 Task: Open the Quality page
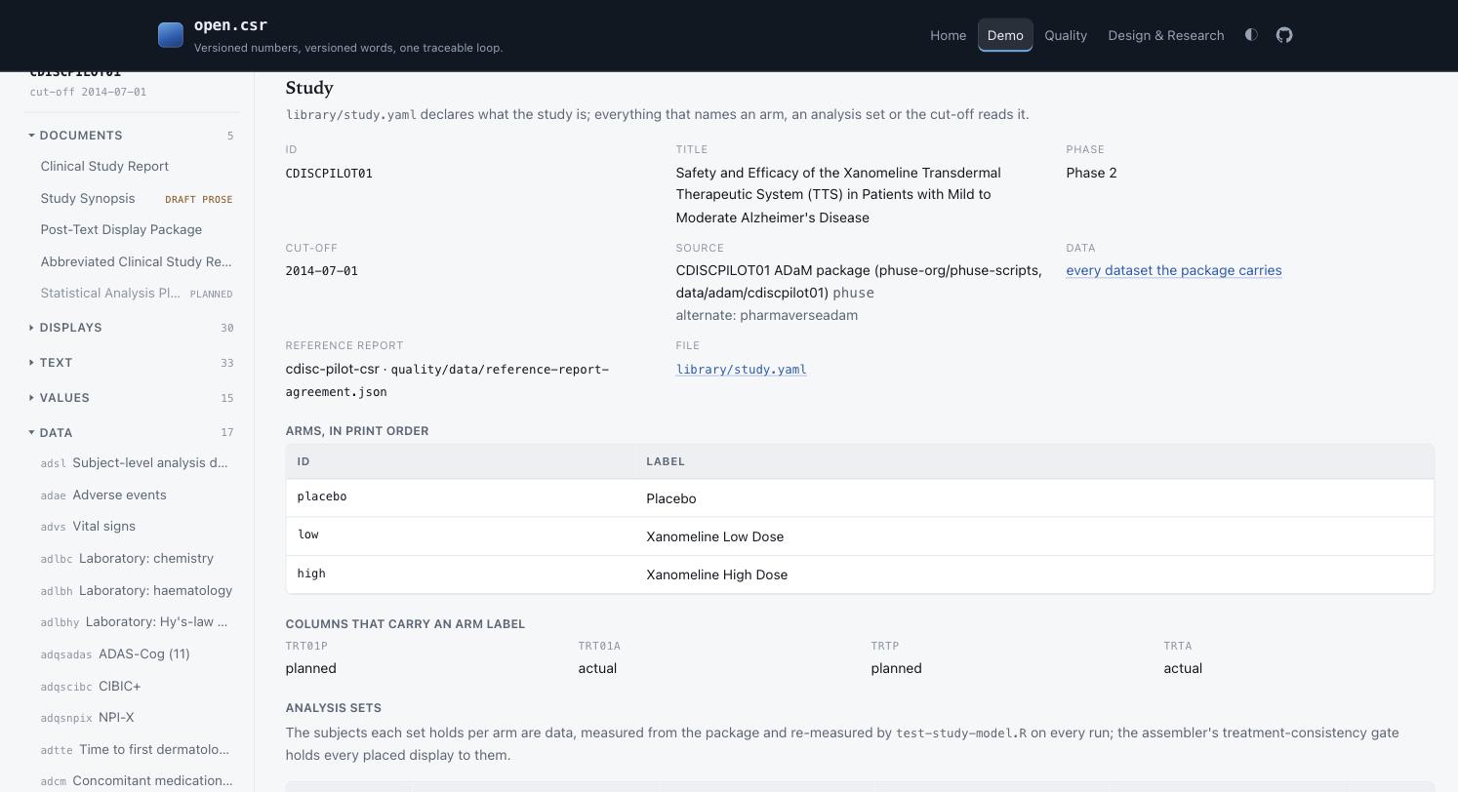(x=1066, y=35)
